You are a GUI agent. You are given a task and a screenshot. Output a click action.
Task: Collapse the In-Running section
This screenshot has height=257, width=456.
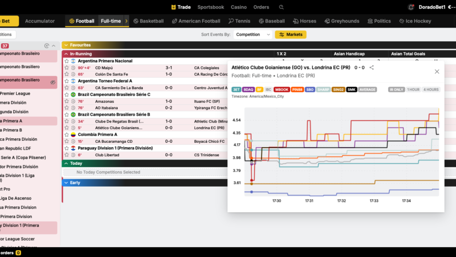point(66,54)
